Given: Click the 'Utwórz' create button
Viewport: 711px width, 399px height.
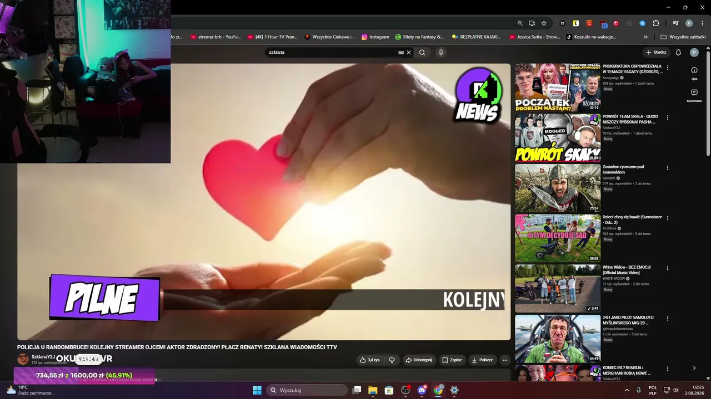Looking at the screenshot, I should click(656, 53).
